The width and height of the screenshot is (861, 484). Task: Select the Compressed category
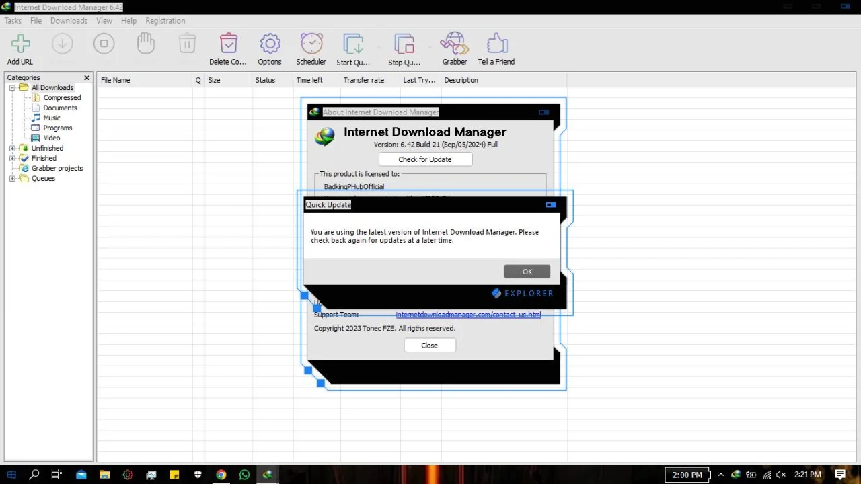[62, 98]
